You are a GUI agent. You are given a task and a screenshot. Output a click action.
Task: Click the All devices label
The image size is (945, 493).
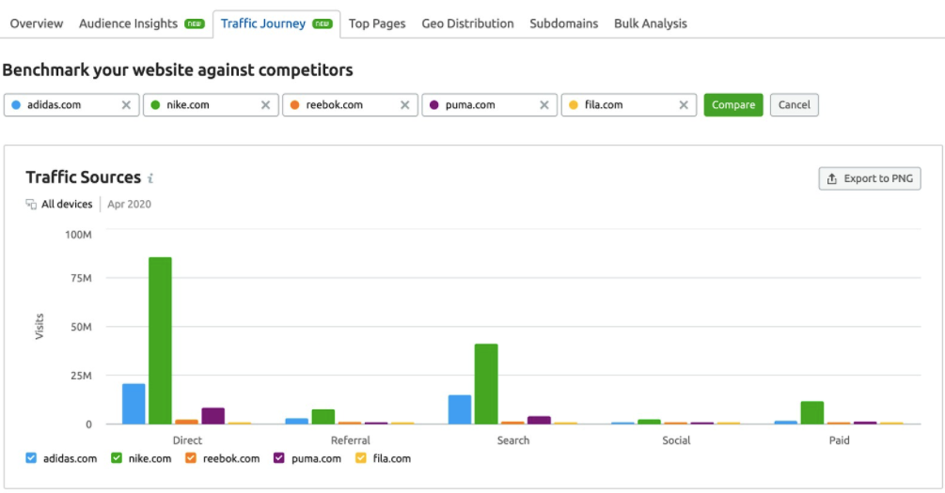point(67,204)
